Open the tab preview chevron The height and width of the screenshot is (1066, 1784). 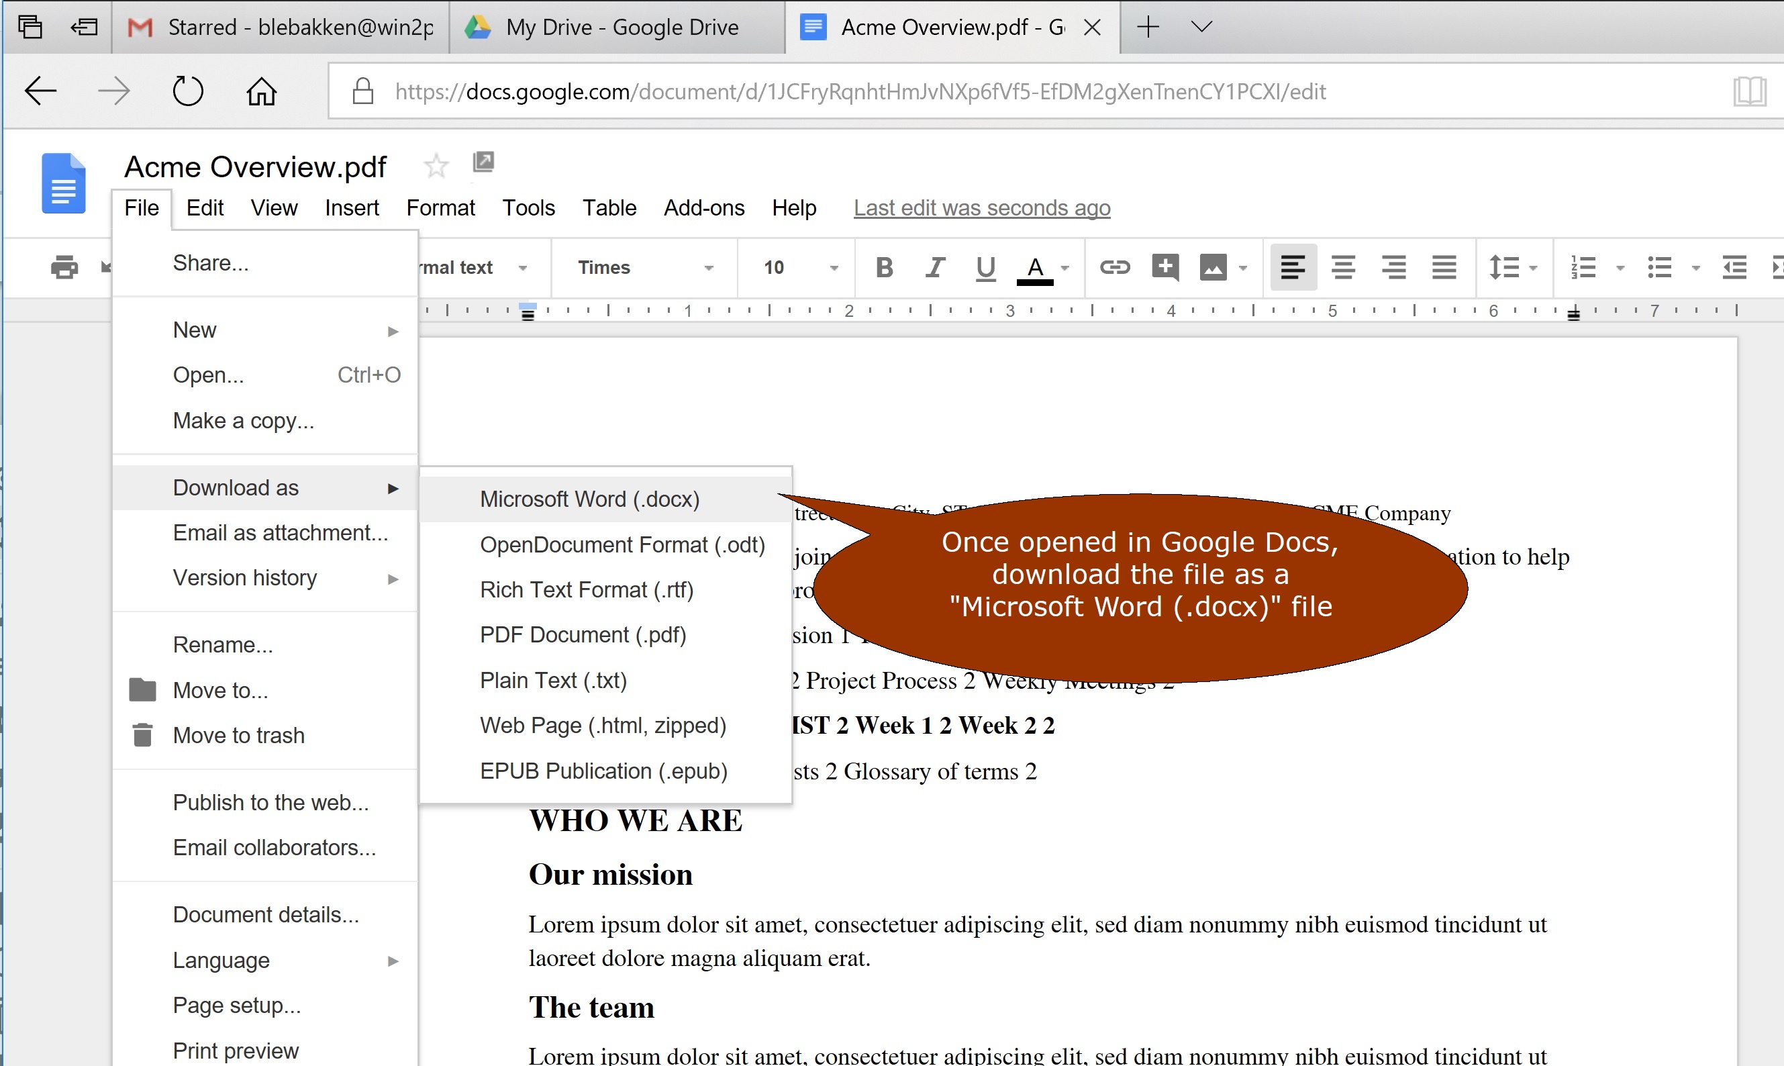pyautogui.click(x=1201, y=27)
